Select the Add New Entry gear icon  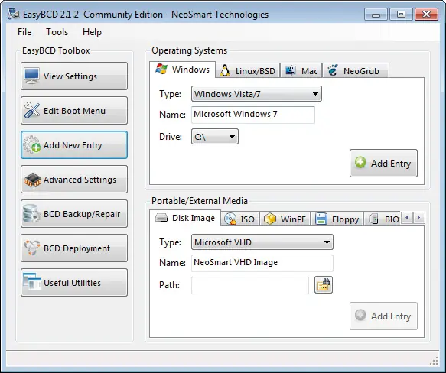pyautogui.click(x=31, y=144)
